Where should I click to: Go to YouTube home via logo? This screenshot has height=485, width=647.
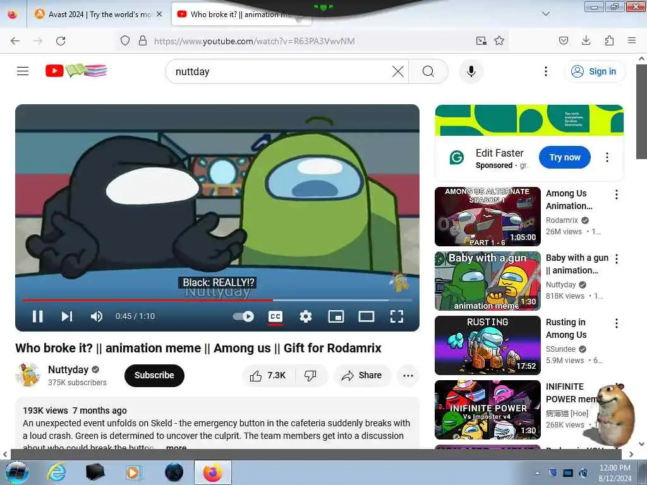click(x=76, y=71)
